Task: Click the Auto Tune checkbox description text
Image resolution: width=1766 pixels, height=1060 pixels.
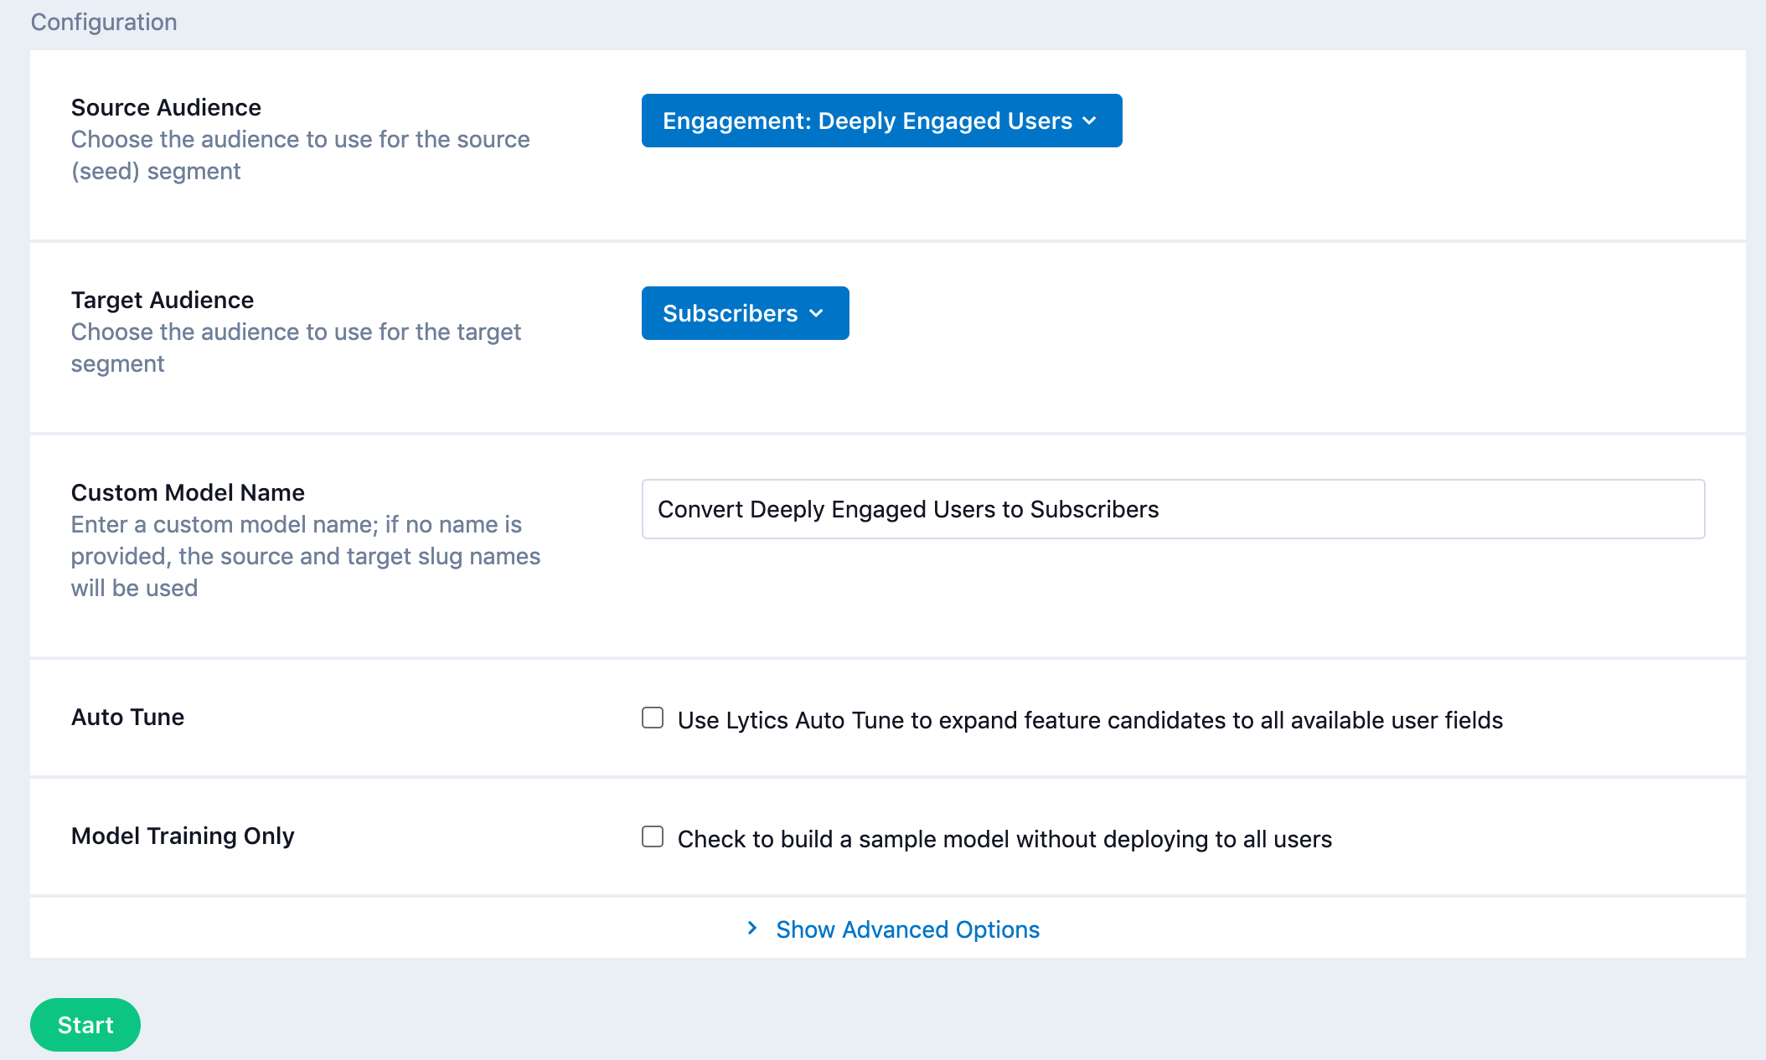Action: (x=1089, y=720)
